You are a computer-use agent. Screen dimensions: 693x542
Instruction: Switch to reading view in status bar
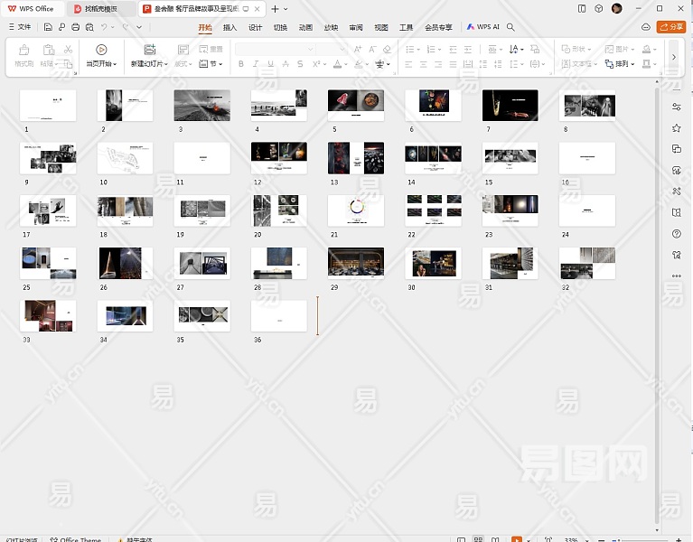pyautogui.click(x=496, y=539)
